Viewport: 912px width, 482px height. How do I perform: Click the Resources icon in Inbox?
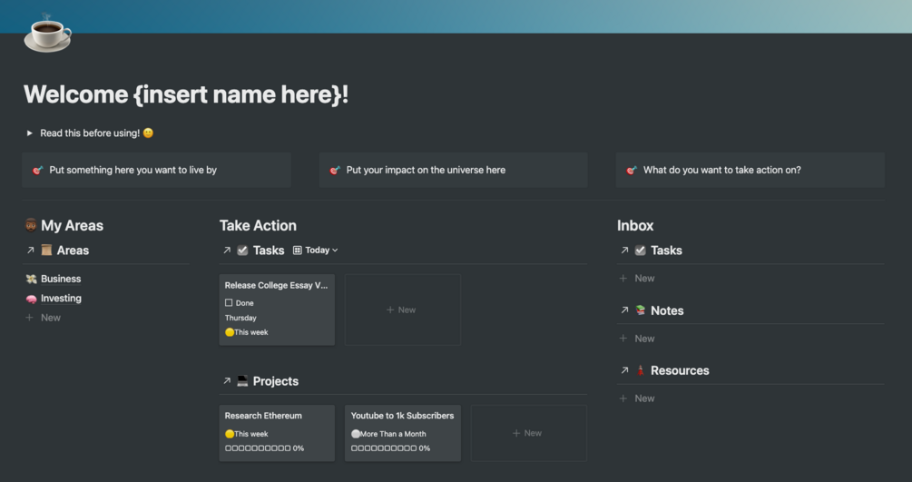click(640, 370)
